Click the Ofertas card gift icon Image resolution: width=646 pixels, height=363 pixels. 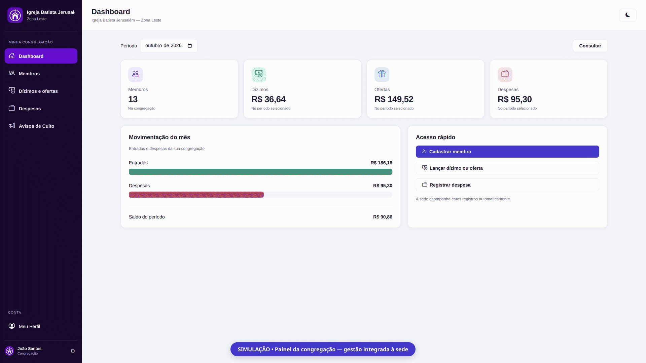tap(382, 75)
